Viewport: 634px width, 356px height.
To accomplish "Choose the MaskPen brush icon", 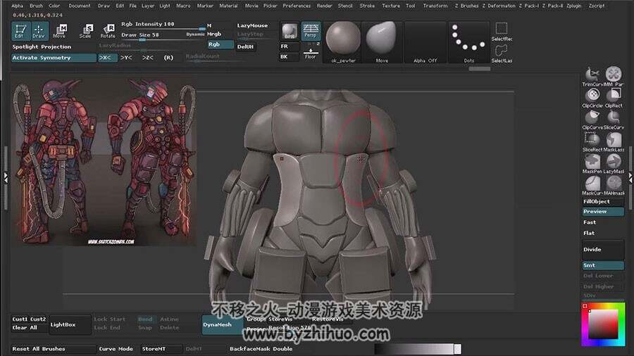I will [592, 164].
